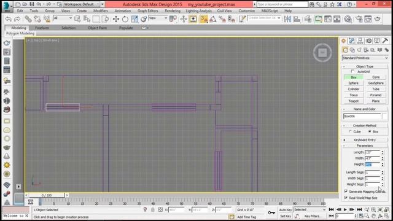Toggle Real-World Map Size checkbox
This screenshot has width=393, height=221.
click(346, 198)
